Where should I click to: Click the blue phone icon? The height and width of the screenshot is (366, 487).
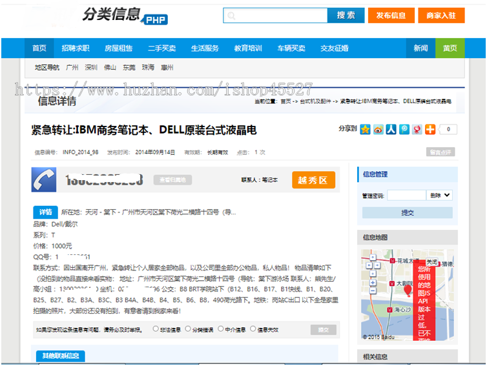[x=44, y=179]
